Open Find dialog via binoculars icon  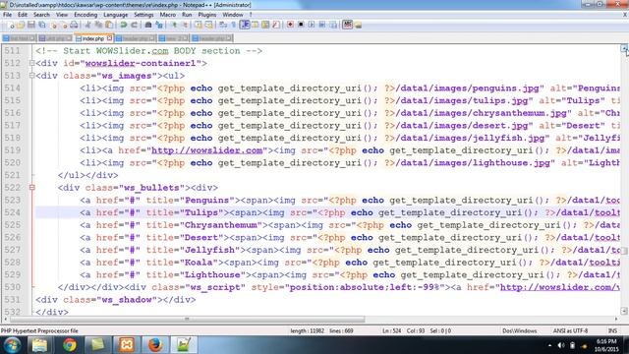click(148, 25)
